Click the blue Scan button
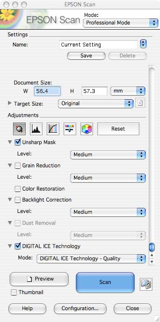Screen dimensions: 160x322 tap(105, 282)
